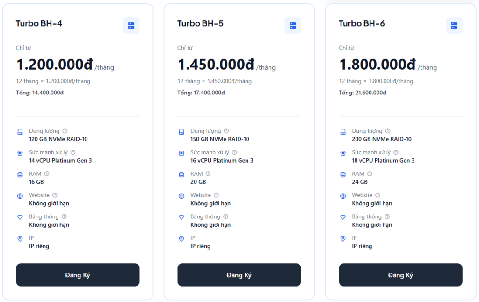
Task: Click the server icon on Turbo BH-4 card
Action: (x=131, y=26)
